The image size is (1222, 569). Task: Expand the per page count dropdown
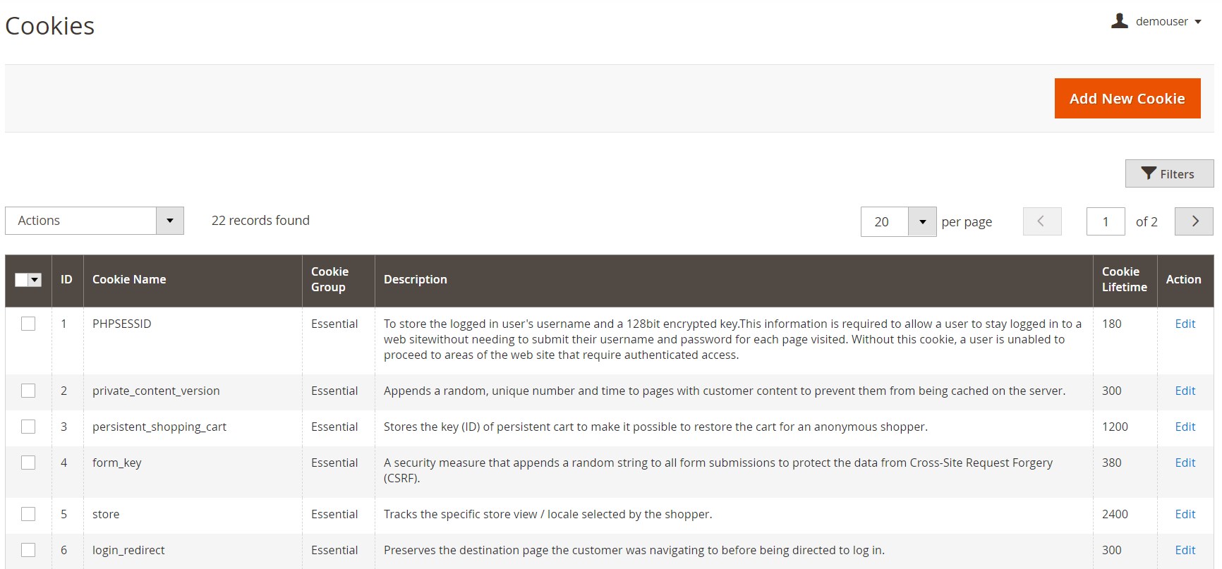point(921,222)
